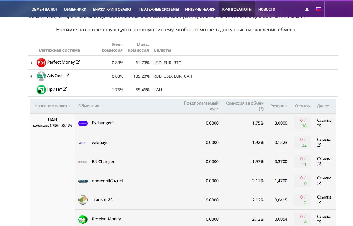Screen dimensions: 353x226
Task: Follow the Ссылка link for obmennik24.net
Action: [324, 178]
